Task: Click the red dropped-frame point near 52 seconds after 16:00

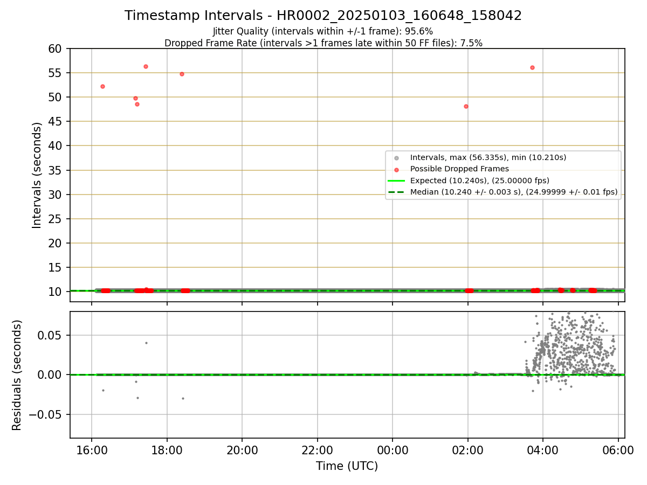Action: 102,86
